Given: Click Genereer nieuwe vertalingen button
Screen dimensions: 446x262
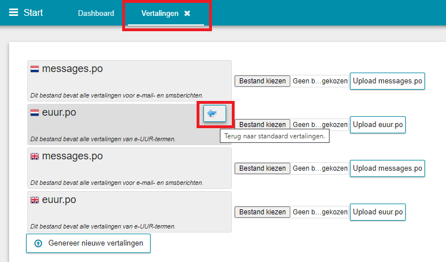Looking at the screenshot, I should tap(88, 243).
